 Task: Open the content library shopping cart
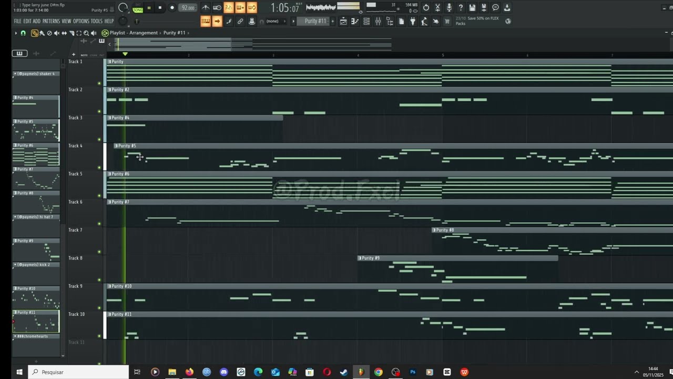click(x=447, y=22)
